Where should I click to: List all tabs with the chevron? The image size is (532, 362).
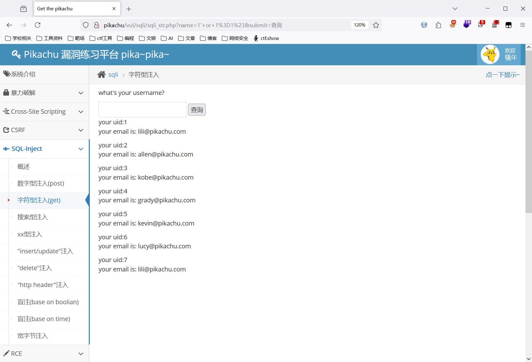(x=455, y=9)
